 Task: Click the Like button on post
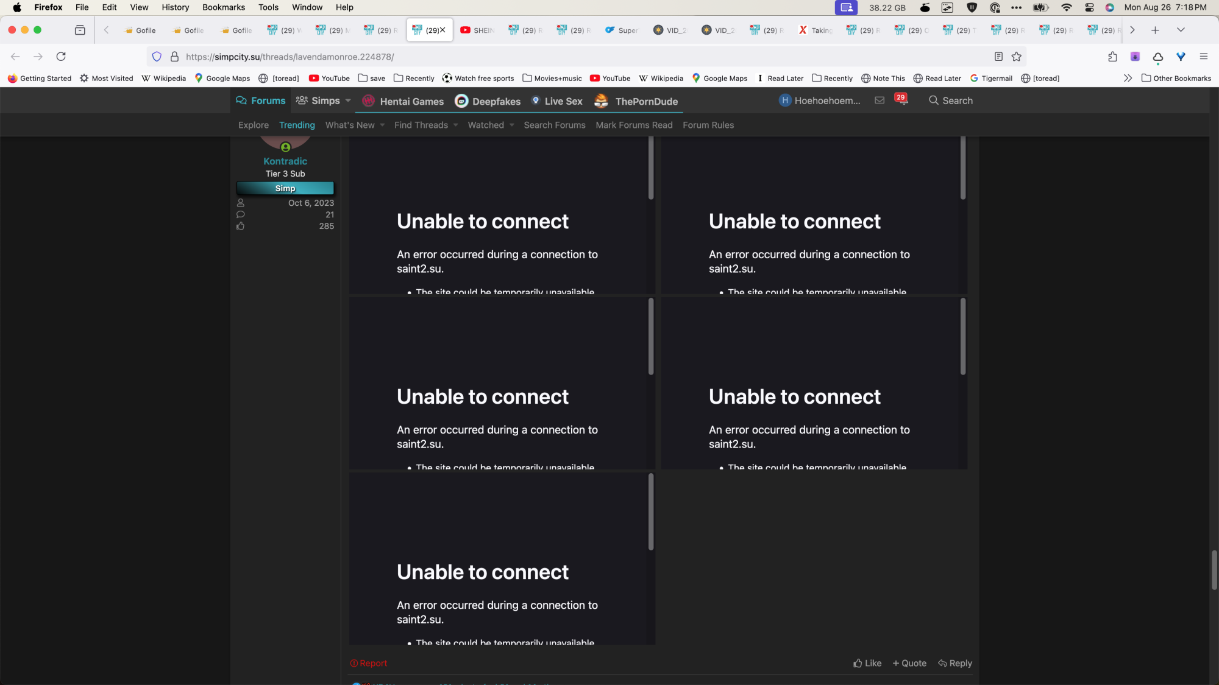(867, 663)
